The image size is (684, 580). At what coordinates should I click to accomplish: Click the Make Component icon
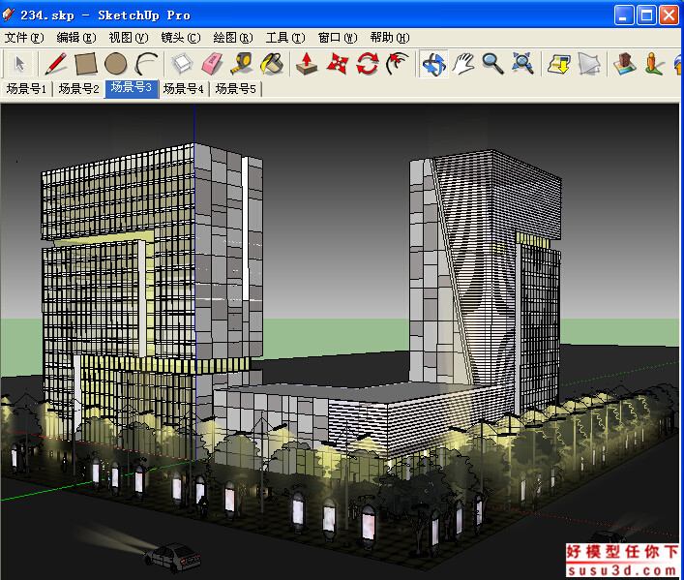182,64
